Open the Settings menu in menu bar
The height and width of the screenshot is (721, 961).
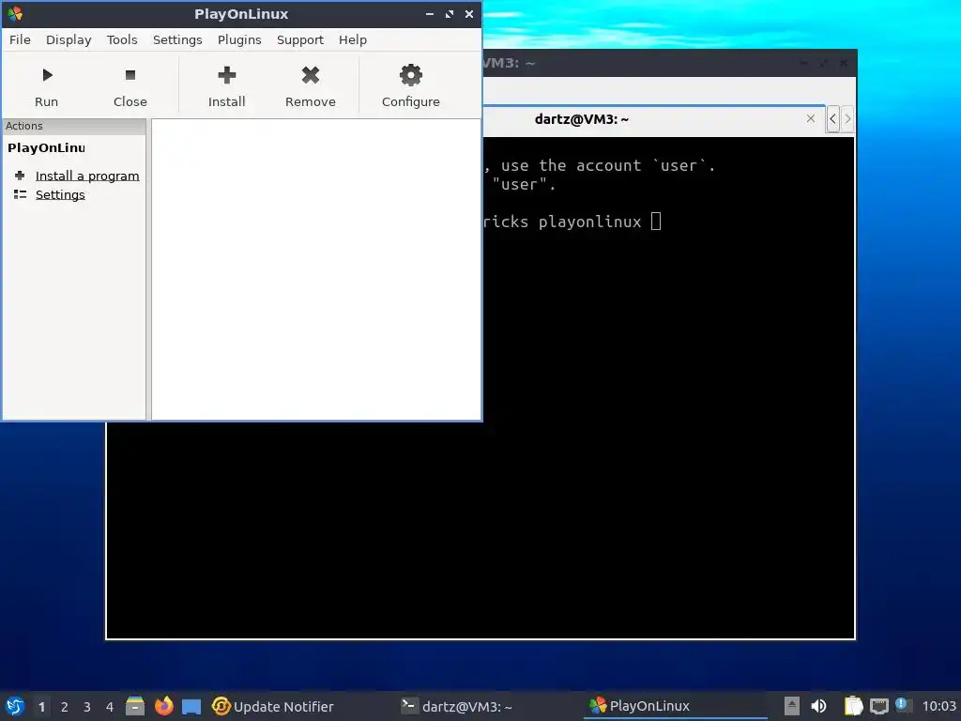tap(177, 39)
